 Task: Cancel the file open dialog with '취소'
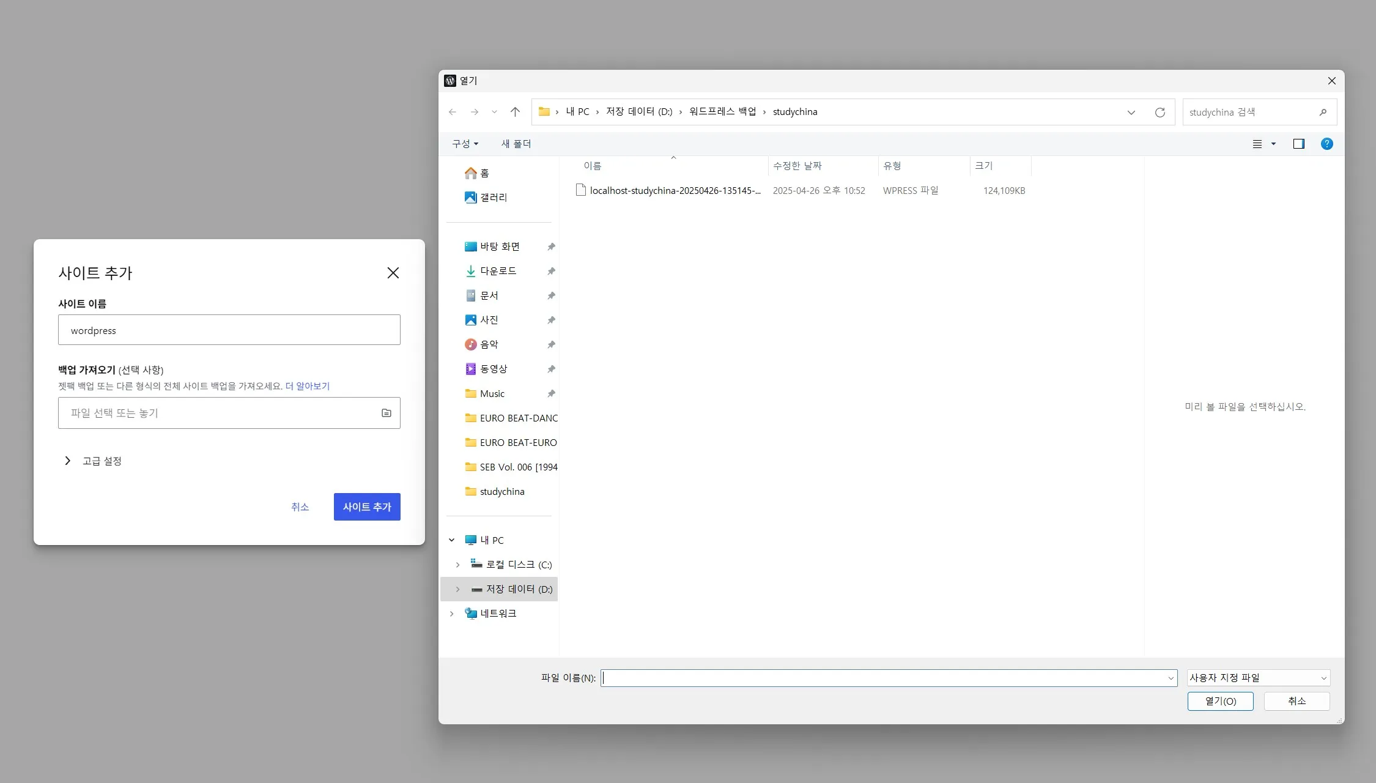point(1296,701)
